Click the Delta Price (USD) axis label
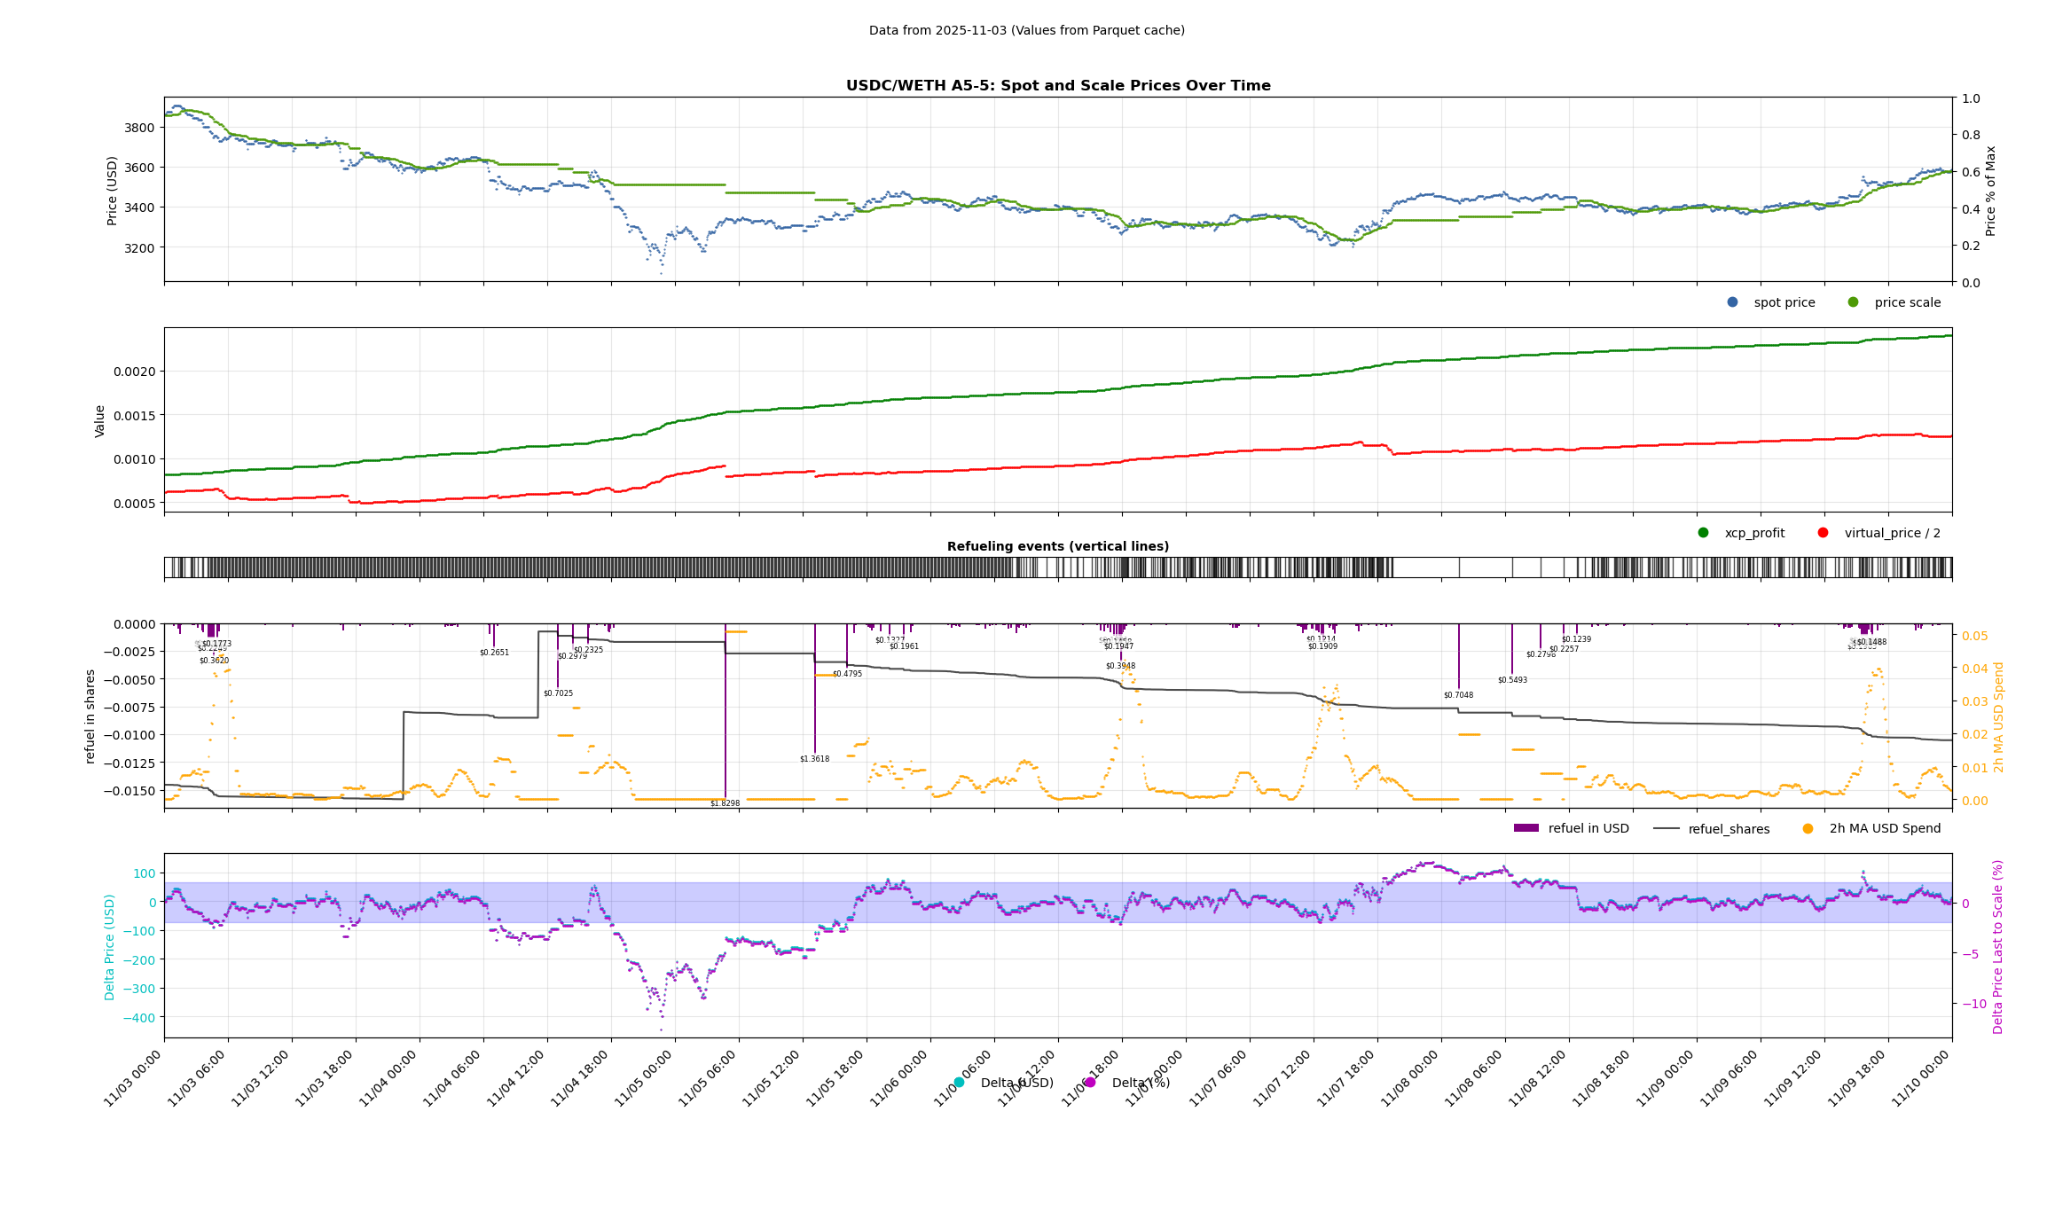This screenshot has width=2055, height=1221. click(x=110, y=947)
